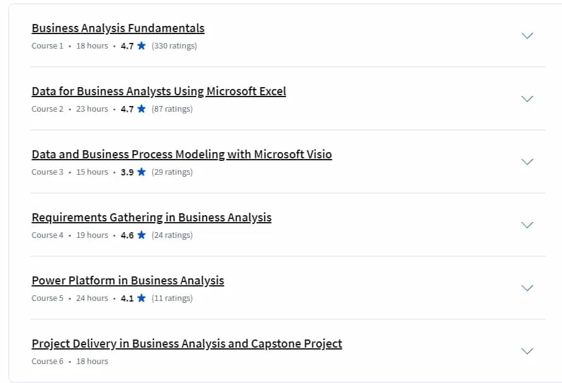
Task: Expand the Microsoft Excel course chevron
Action: click(527, 98)
